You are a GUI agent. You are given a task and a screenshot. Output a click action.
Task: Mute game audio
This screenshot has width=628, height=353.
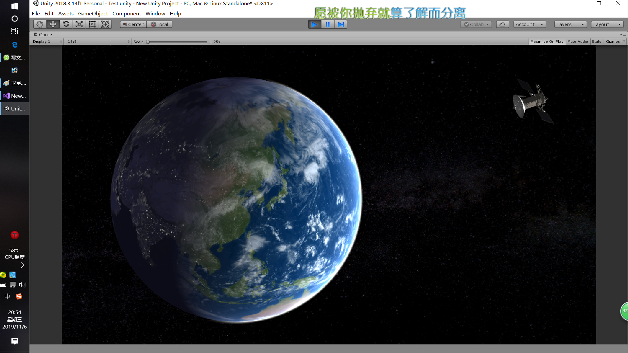(x=578, y=41)
